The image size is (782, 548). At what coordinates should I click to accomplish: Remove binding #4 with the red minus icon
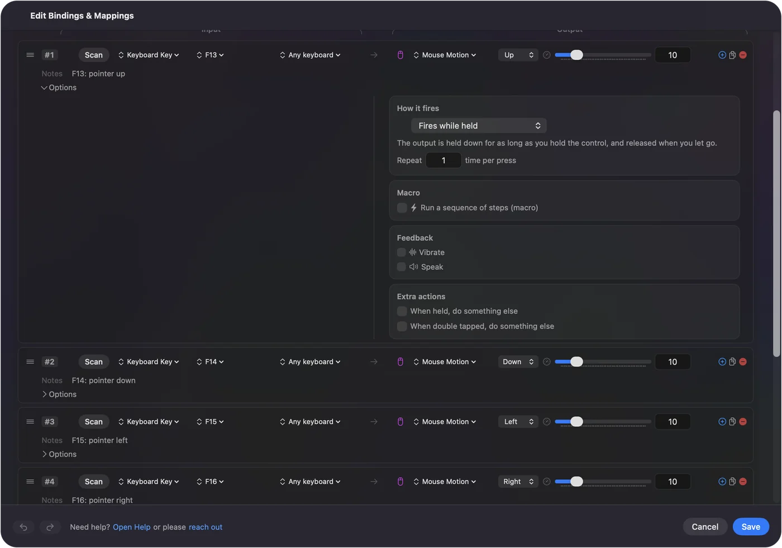743,481
